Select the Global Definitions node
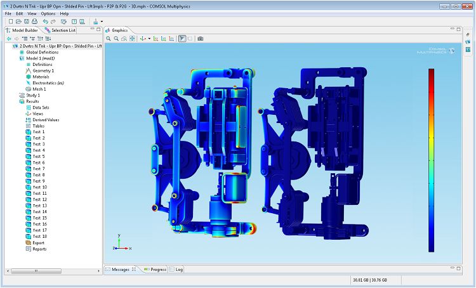The width and height of the screenshot is (476, 288). (39, 52)
